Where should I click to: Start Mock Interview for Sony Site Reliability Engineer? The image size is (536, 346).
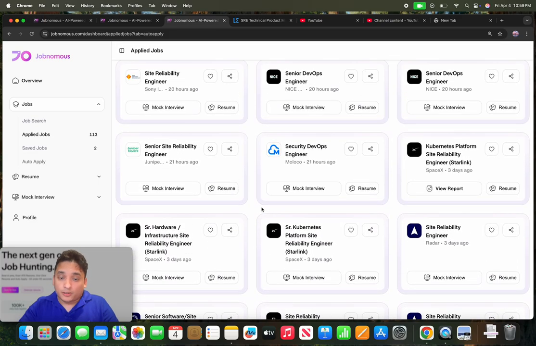tap(163, 107)
